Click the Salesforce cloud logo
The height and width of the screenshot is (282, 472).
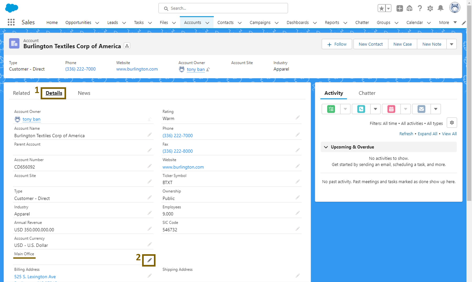(x=12, y=8)
